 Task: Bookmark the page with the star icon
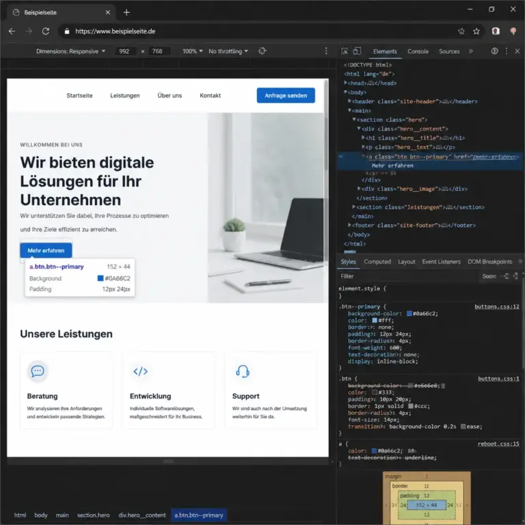(x=476, y=31)
